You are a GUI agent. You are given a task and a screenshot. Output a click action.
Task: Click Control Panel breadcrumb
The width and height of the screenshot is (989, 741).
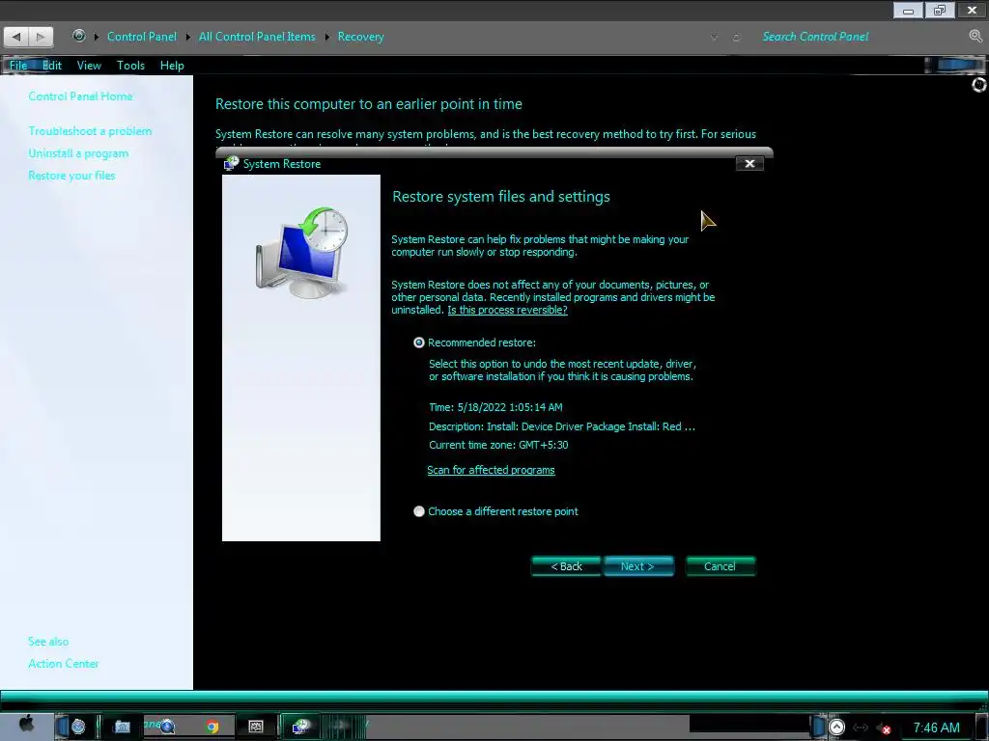pyautogui.click(x=142, y=37)
